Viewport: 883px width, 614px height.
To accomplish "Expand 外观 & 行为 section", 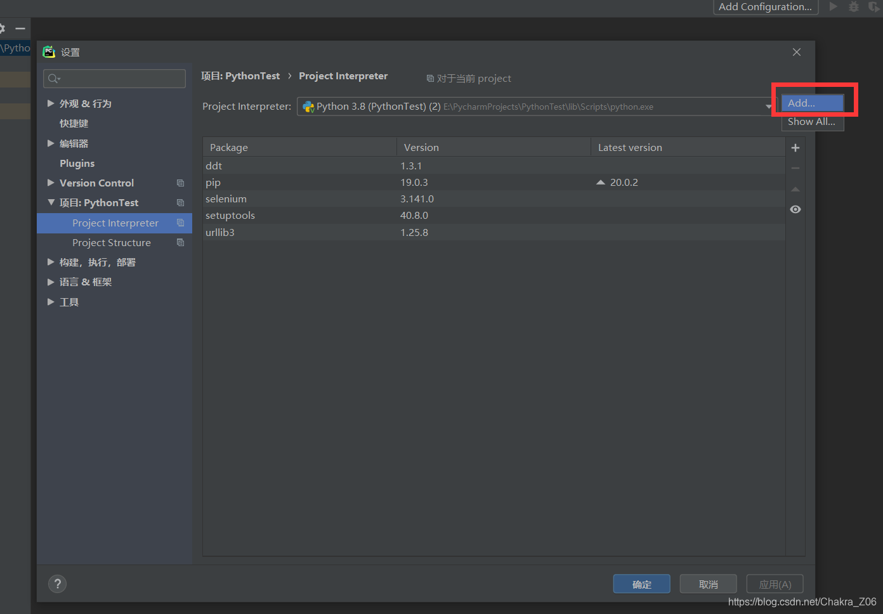I will [x=51, y=103].
